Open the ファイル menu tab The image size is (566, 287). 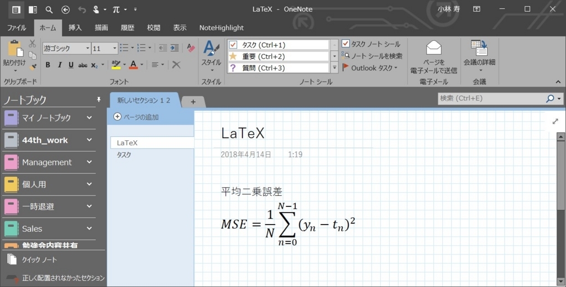(17, 28)
